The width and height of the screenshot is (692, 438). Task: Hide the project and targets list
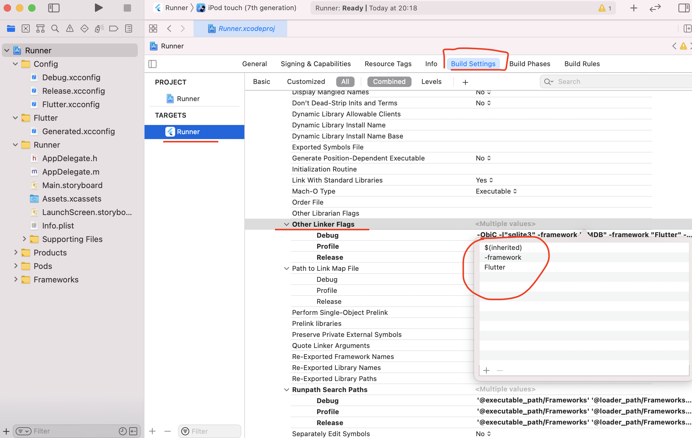152,64
